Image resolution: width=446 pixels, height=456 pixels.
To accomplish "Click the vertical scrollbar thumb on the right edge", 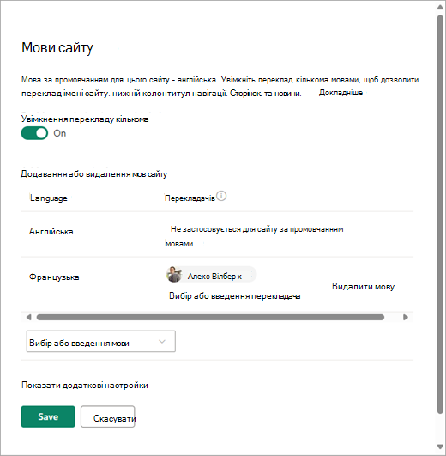I will point(440,214).
